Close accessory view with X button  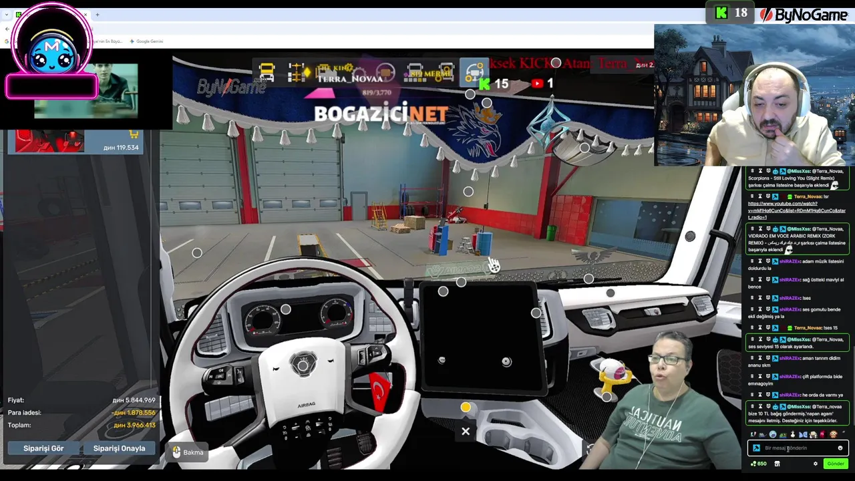pos(466,432)
